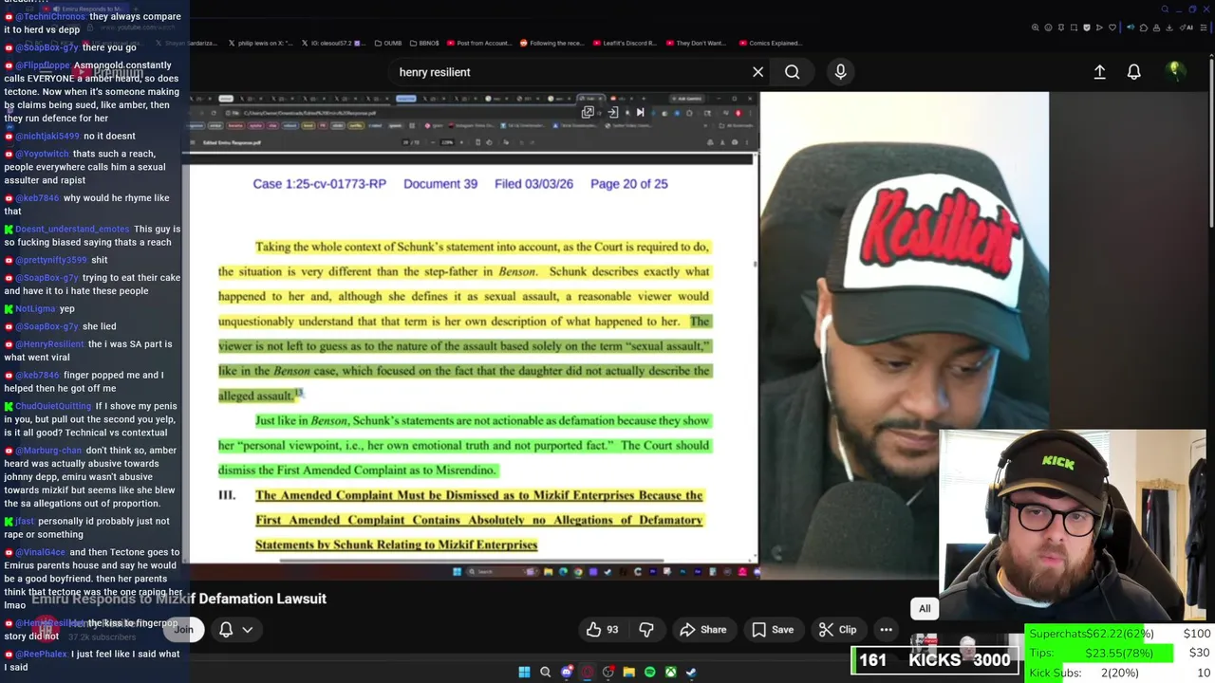Click the 'Case 1:25-cv-01773-RP' header text
The width and height of the screenshot is (1215, 683).
[319, 184]
